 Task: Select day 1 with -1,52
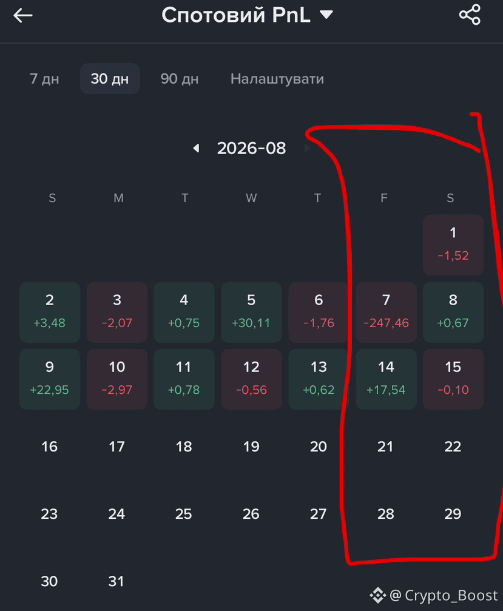[453, 245]
